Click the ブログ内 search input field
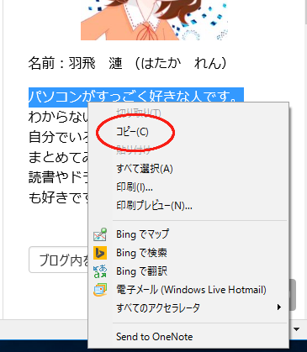This screenshot has width=307, height=352. point(59,260)
